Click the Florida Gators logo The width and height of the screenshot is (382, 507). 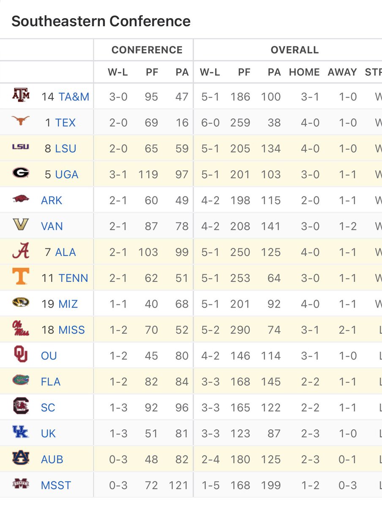click(20, 380)
